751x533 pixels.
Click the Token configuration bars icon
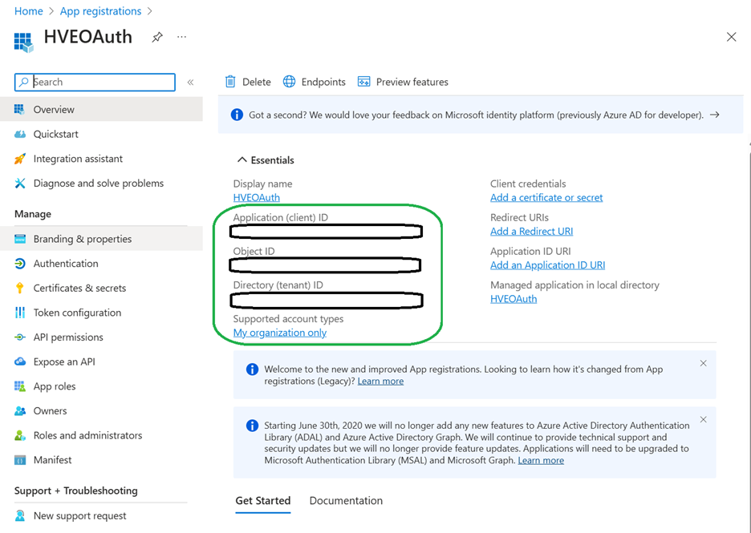19,313
